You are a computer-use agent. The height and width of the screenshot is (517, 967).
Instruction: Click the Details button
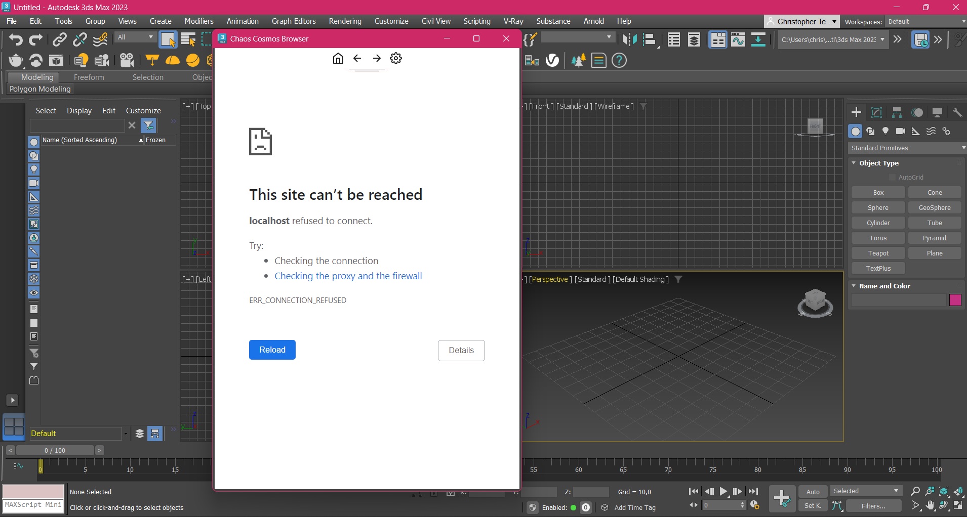point(461,351)
